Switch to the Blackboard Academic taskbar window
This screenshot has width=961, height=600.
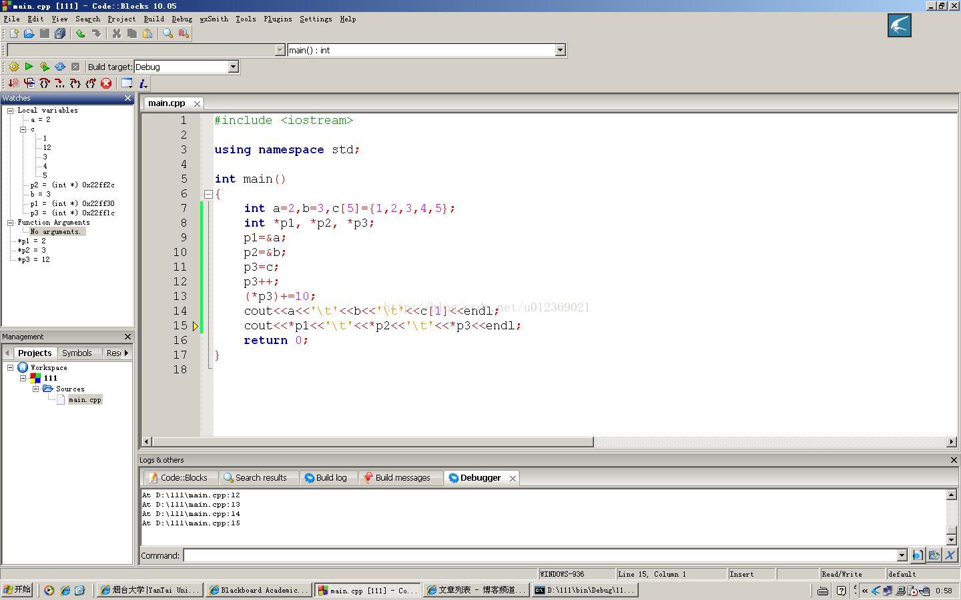point(258,590)
